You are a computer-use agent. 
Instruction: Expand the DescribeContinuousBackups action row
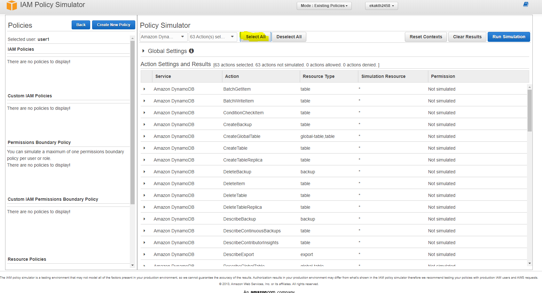(x=145, y=231)
